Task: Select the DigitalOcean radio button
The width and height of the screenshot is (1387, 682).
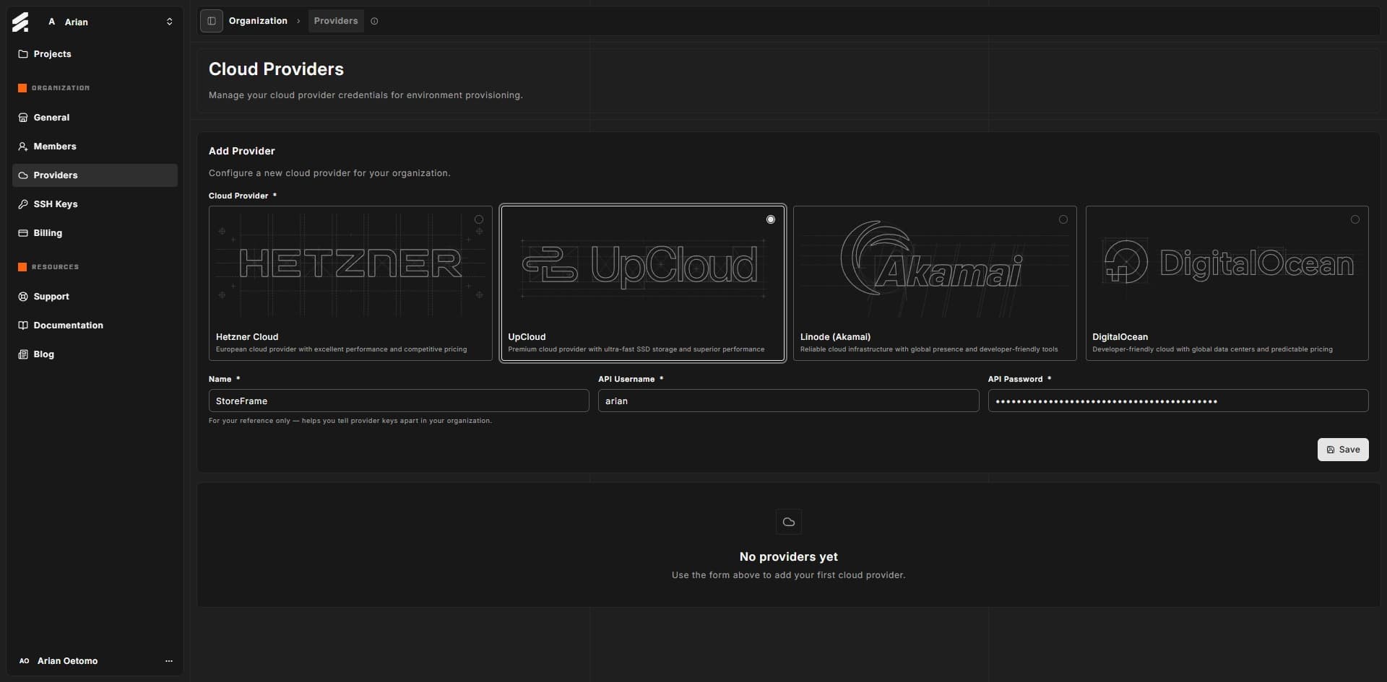Action: click(1355, 219)
